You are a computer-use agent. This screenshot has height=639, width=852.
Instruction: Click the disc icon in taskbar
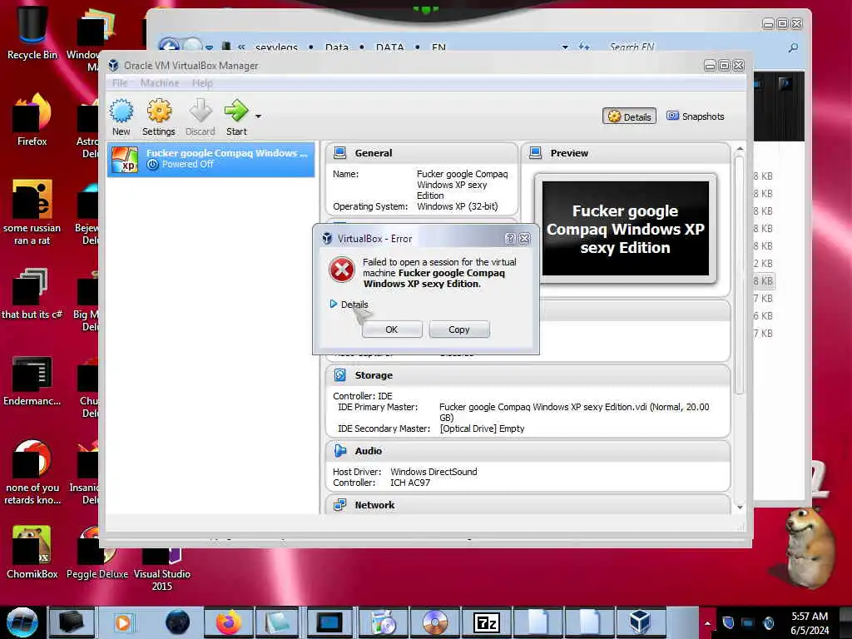pyautogui.click(x=434, y=622)
